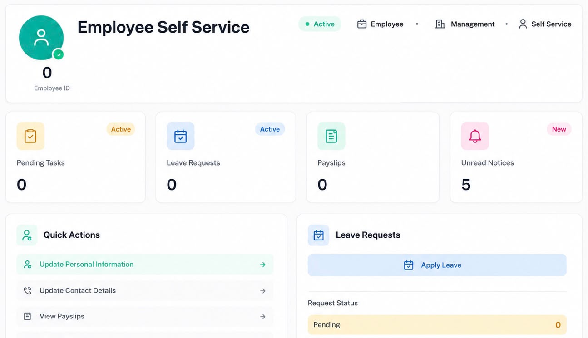
Task: Click the Payslips card label
Action: pyautogui.click(x=331, y=163)
